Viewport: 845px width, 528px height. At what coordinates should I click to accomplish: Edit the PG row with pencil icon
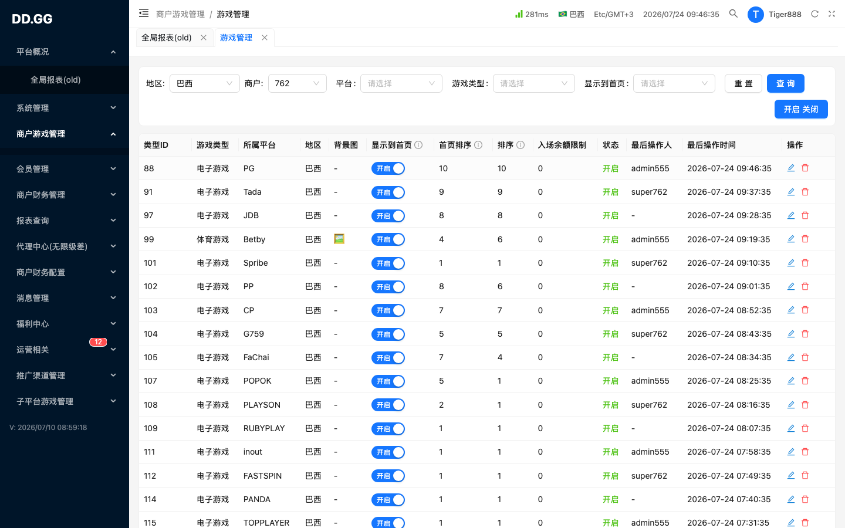coord(791,168)
